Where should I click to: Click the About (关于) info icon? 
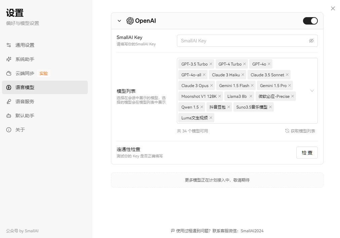click(x=9, y=130)
